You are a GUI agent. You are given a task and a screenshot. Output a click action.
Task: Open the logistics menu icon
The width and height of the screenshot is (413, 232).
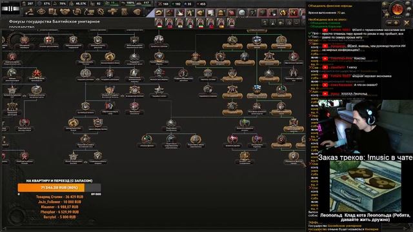[x=124, y=12]
